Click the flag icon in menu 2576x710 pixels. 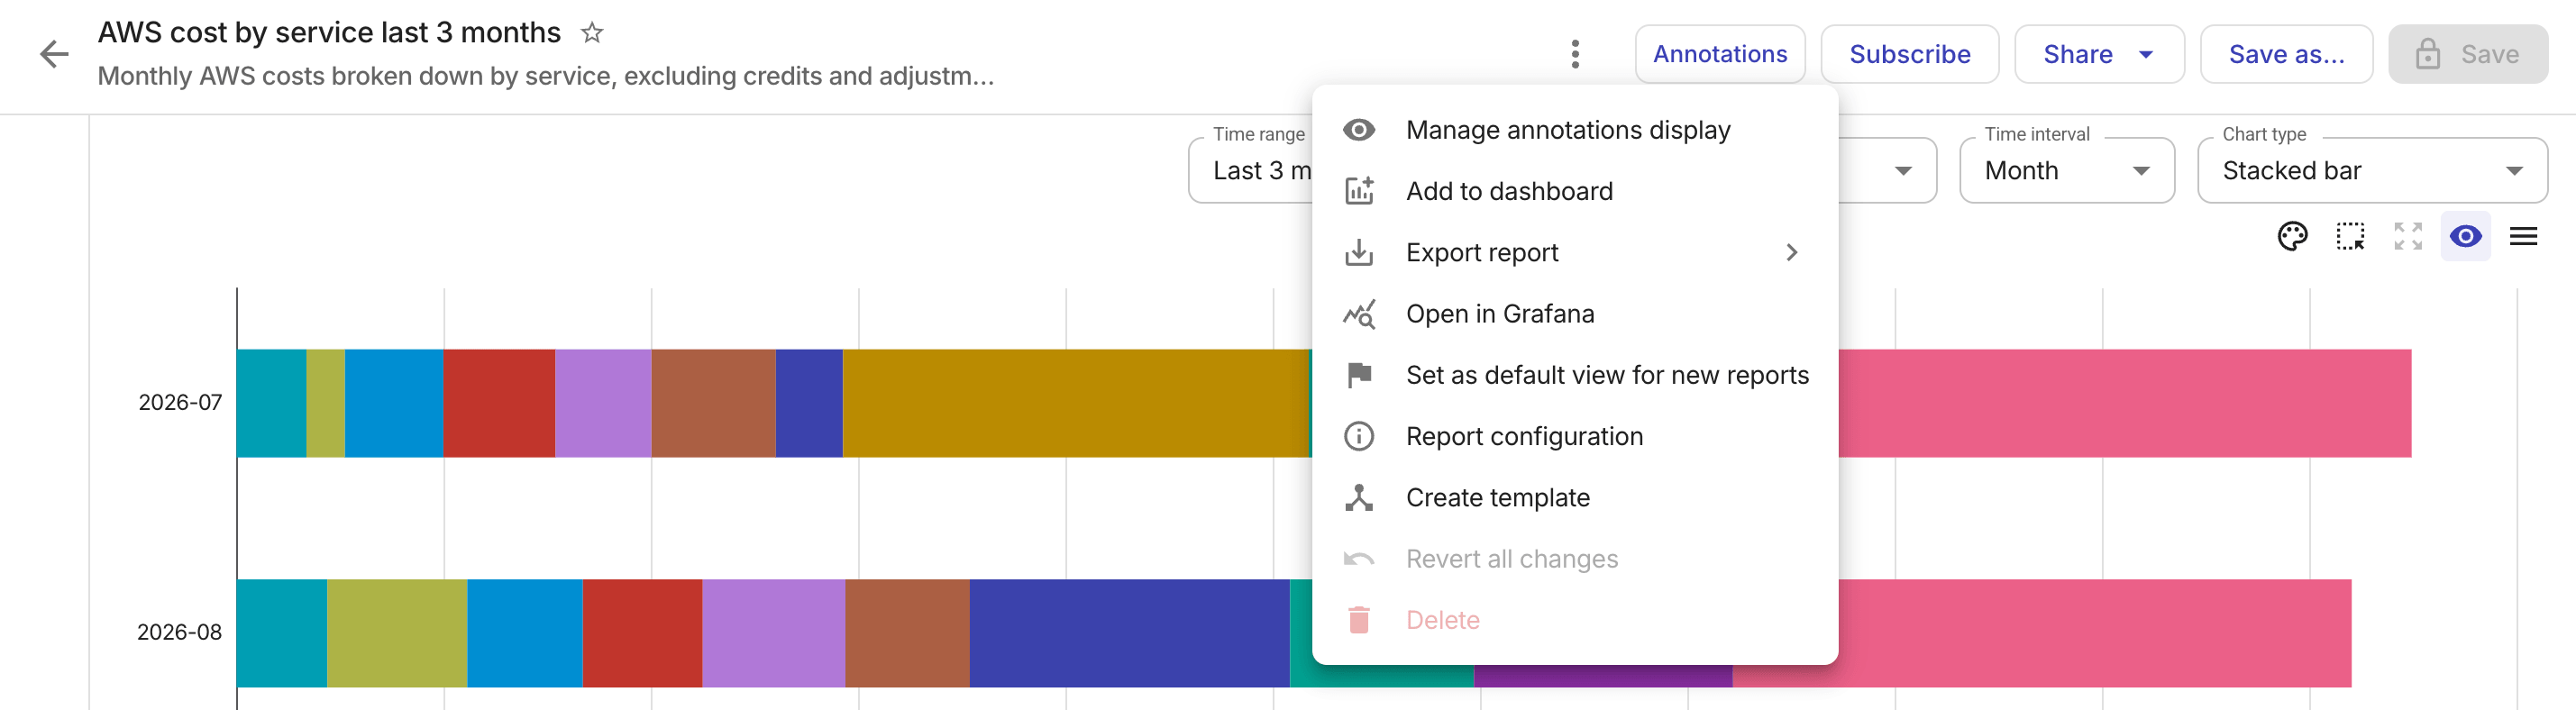click(x=1359, y=375)
